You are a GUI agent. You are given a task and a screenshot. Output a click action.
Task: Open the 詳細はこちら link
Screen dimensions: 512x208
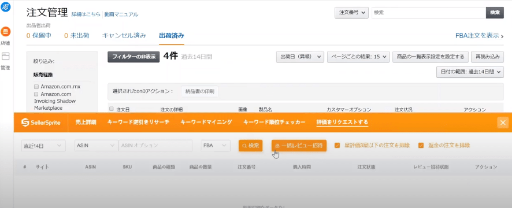tap(86, 14)
